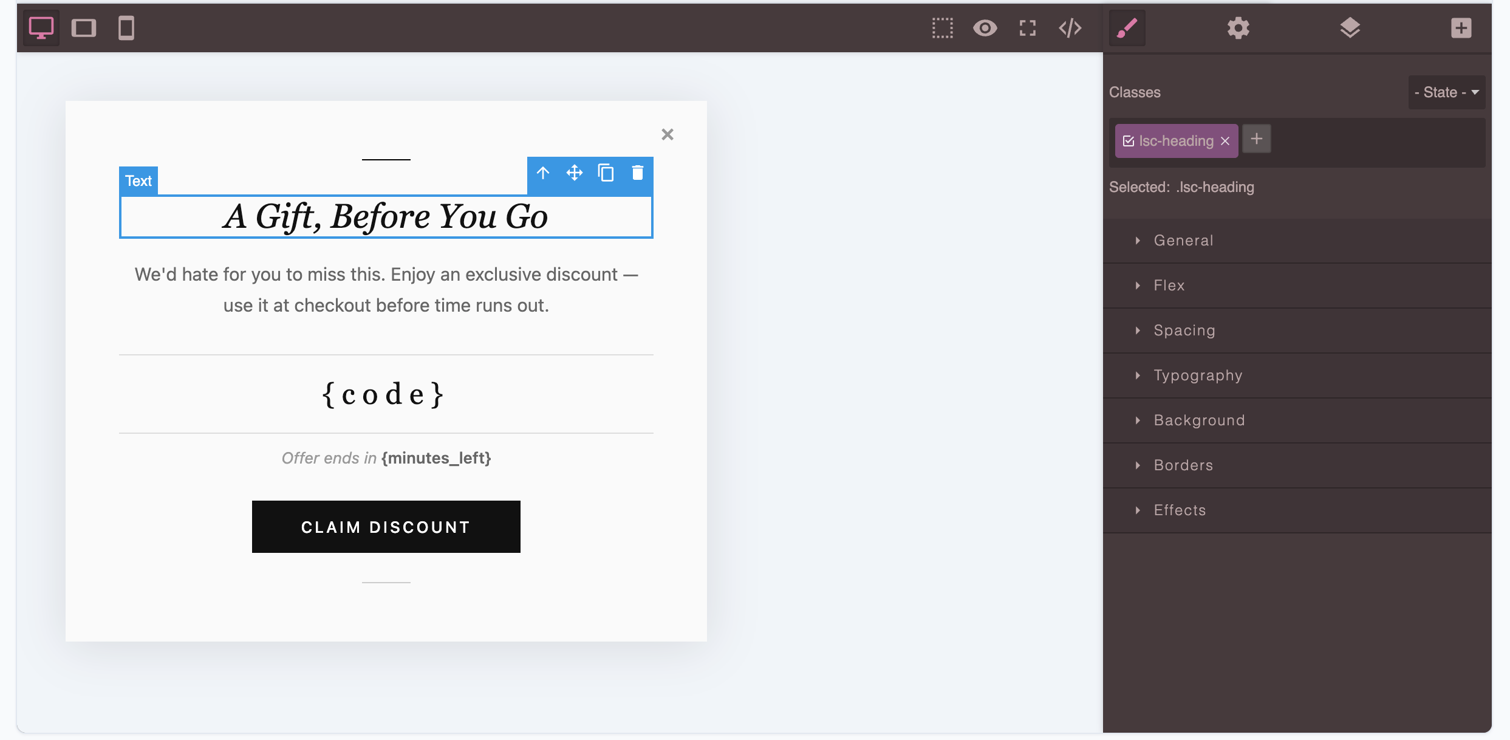Duplicate the selected text component

(606, 173)
